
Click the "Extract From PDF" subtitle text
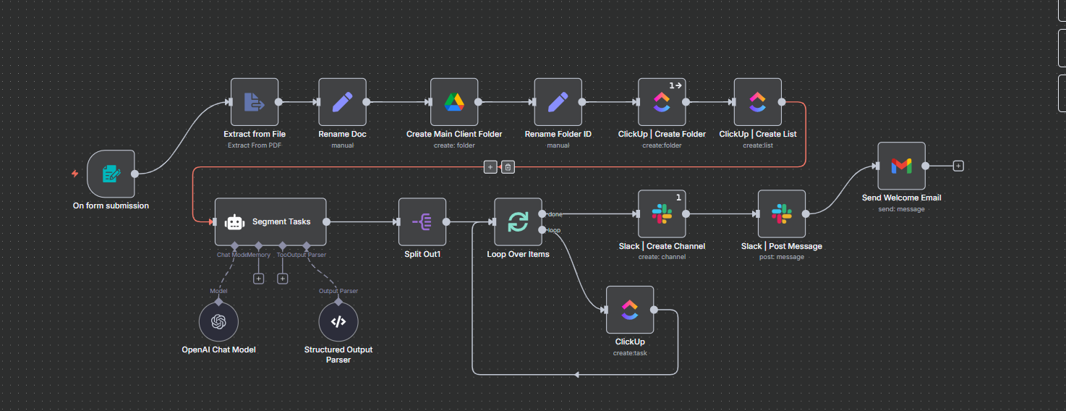(255, 145)
